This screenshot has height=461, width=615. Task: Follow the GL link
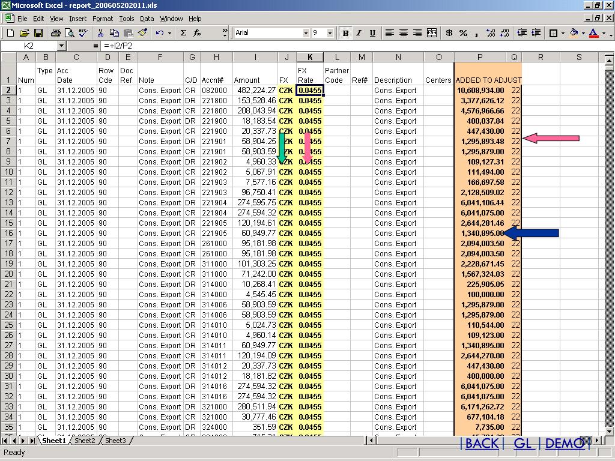(x=523, y=444)
